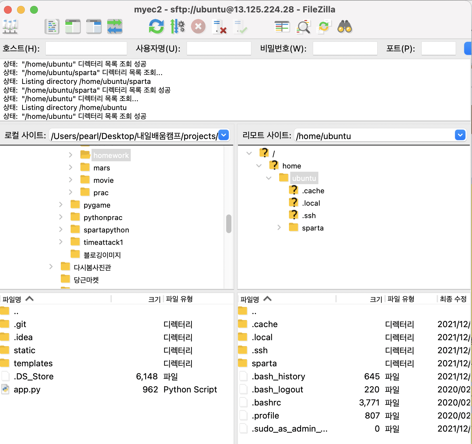472x444 pixels.
Task: Sort remote files by 파일명 header
Action: pyautogui.click(x=287, y=299)
